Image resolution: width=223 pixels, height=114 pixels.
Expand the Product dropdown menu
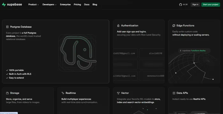(33, 4)
